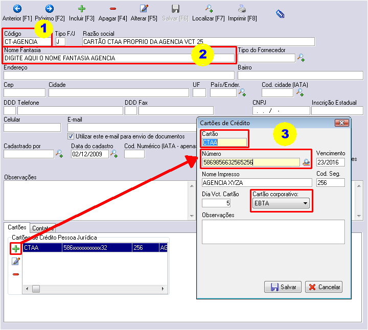Click the Cod. Seg. field 256
Screen dimensions: 368x330
click(331, 183)
